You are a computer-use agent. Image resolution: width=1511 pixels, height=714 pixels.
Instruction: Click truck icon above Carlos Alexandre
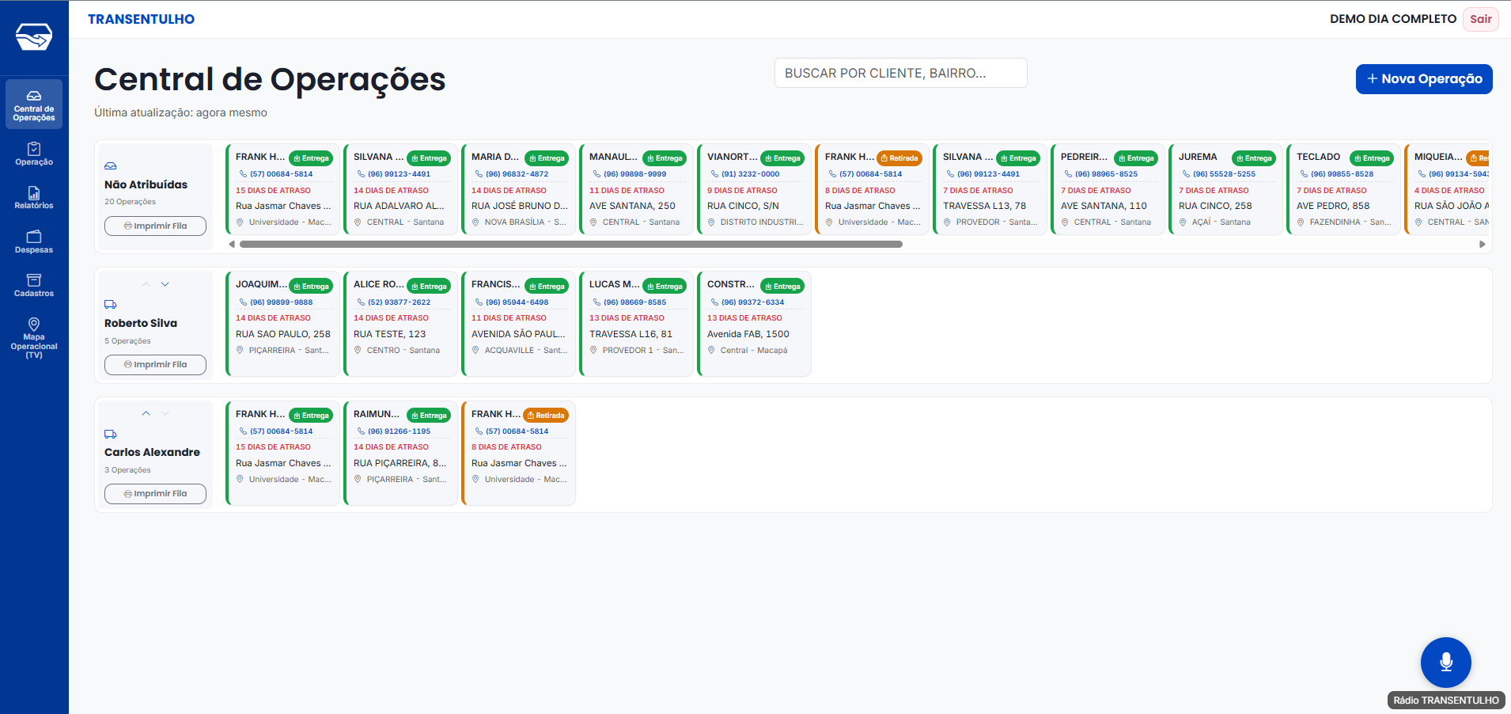click(111, 434)
